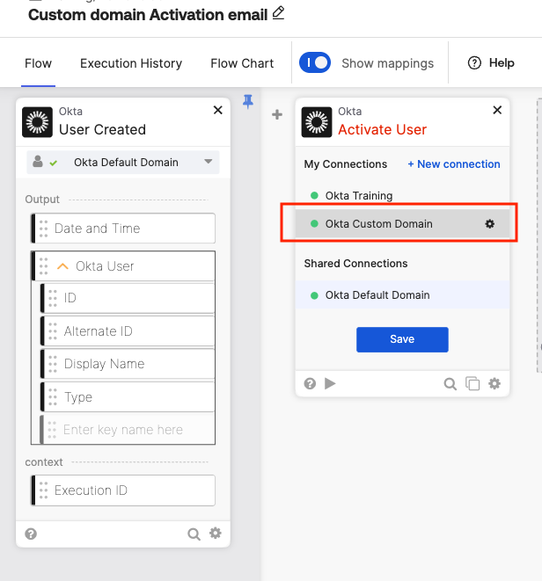This screenshot has height=581, width=542.
Task: Open Help
Action: point(491,63)
